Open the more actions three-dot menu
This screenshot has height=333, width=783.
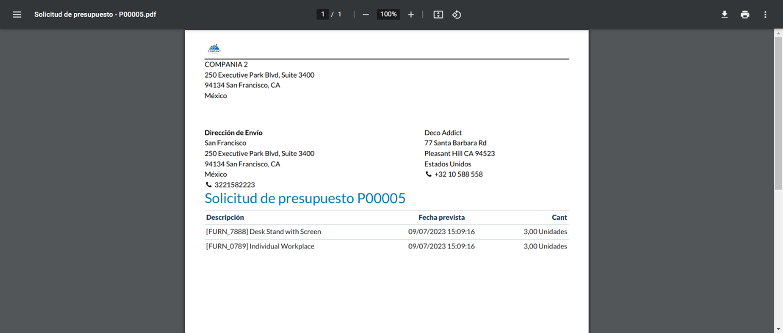point(765,14)
